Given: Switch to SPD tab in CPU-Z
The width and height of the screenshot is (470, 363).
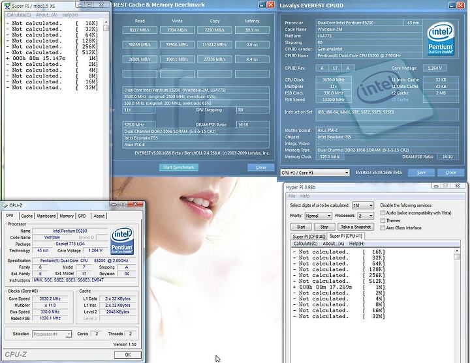Looking at the screenshot, I should (x=82, y=216).
